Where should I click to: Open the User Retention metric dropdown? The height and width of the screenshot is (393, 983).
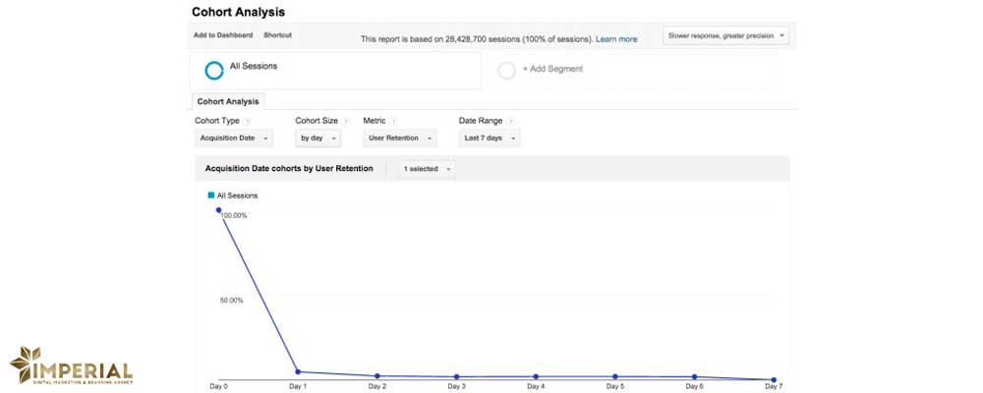coord(399,139)
